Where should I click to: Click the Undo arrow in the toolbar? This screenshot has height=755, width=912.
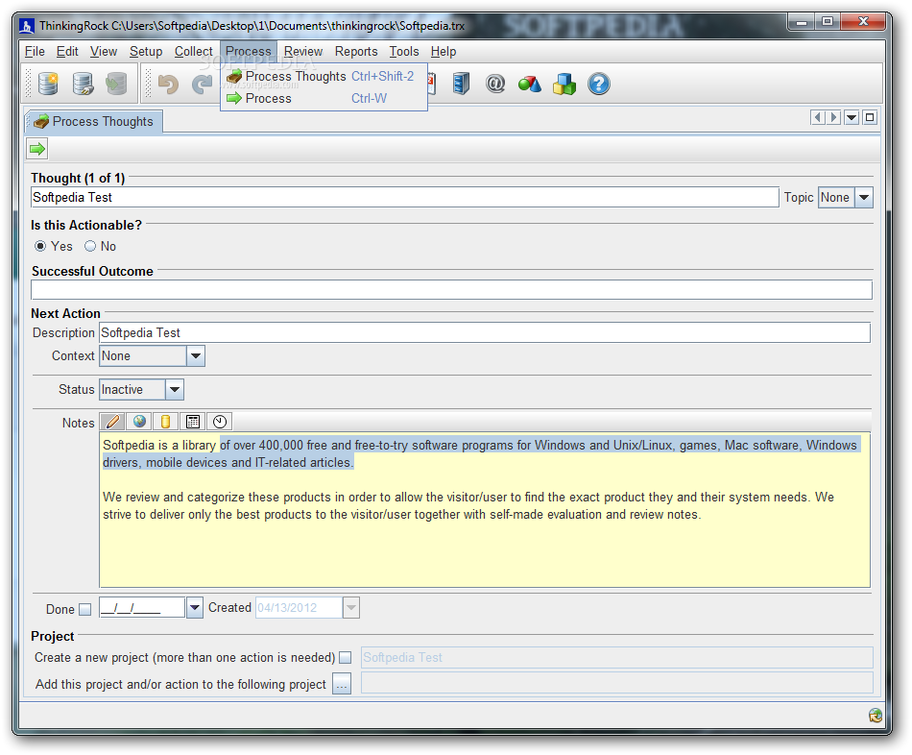[x=168, y=85]
